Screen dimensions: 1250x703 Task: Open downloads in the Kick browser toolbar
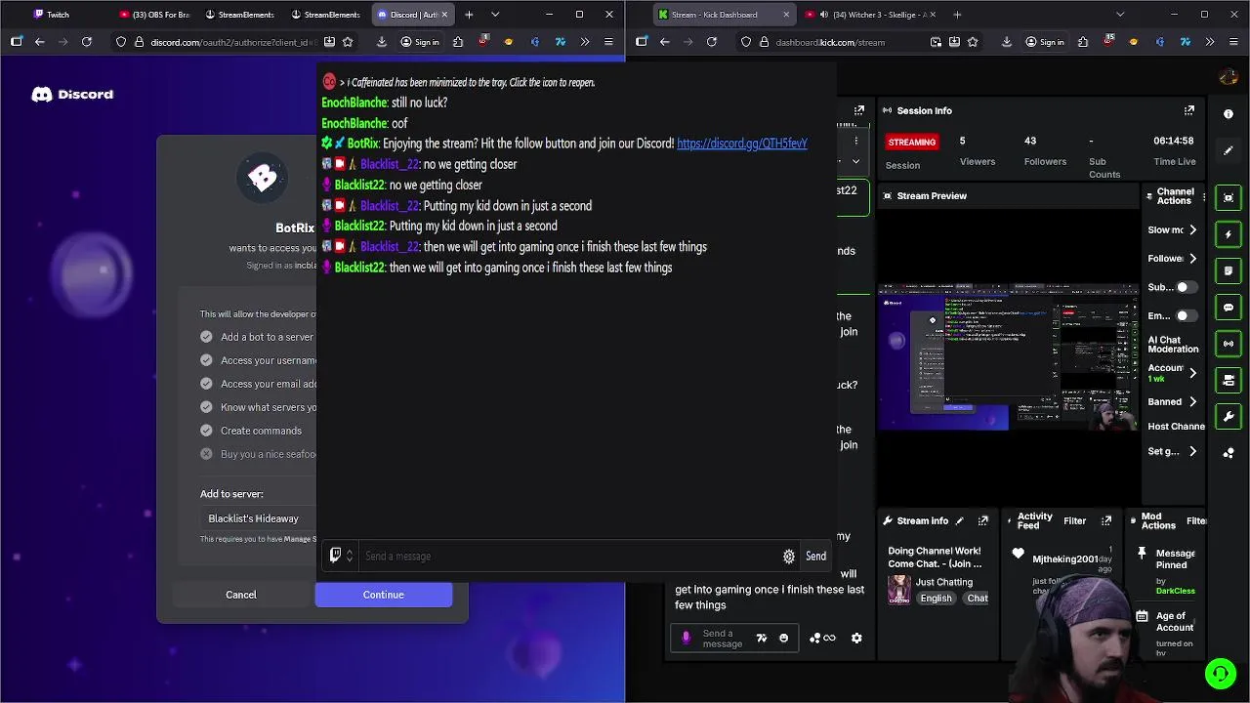point(1007,42)
